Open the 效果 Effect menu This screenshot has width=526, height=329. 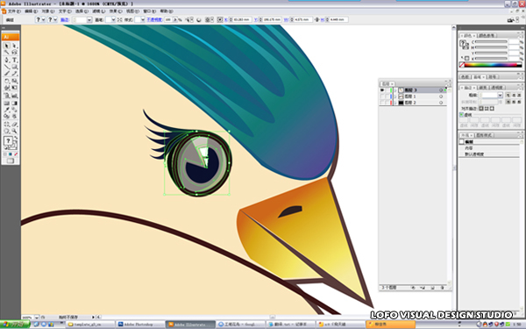115,11
